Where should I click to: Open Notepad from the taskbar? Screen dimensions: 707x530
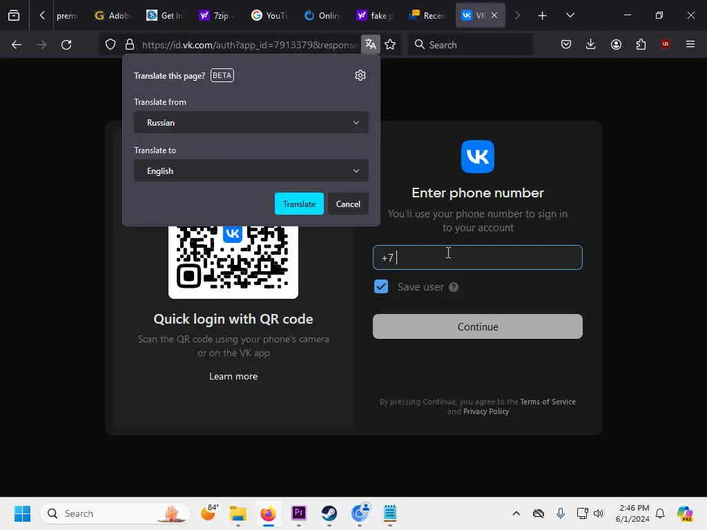pos(390,513)
